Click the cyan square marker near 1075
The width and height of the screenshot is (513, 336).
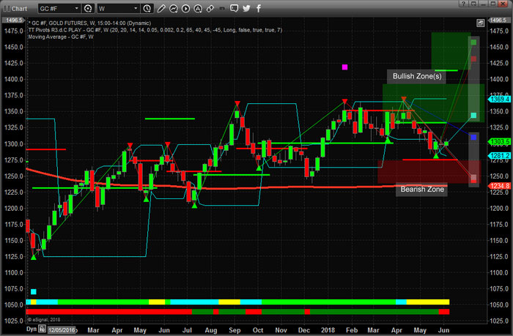click(x=34, y=291)
